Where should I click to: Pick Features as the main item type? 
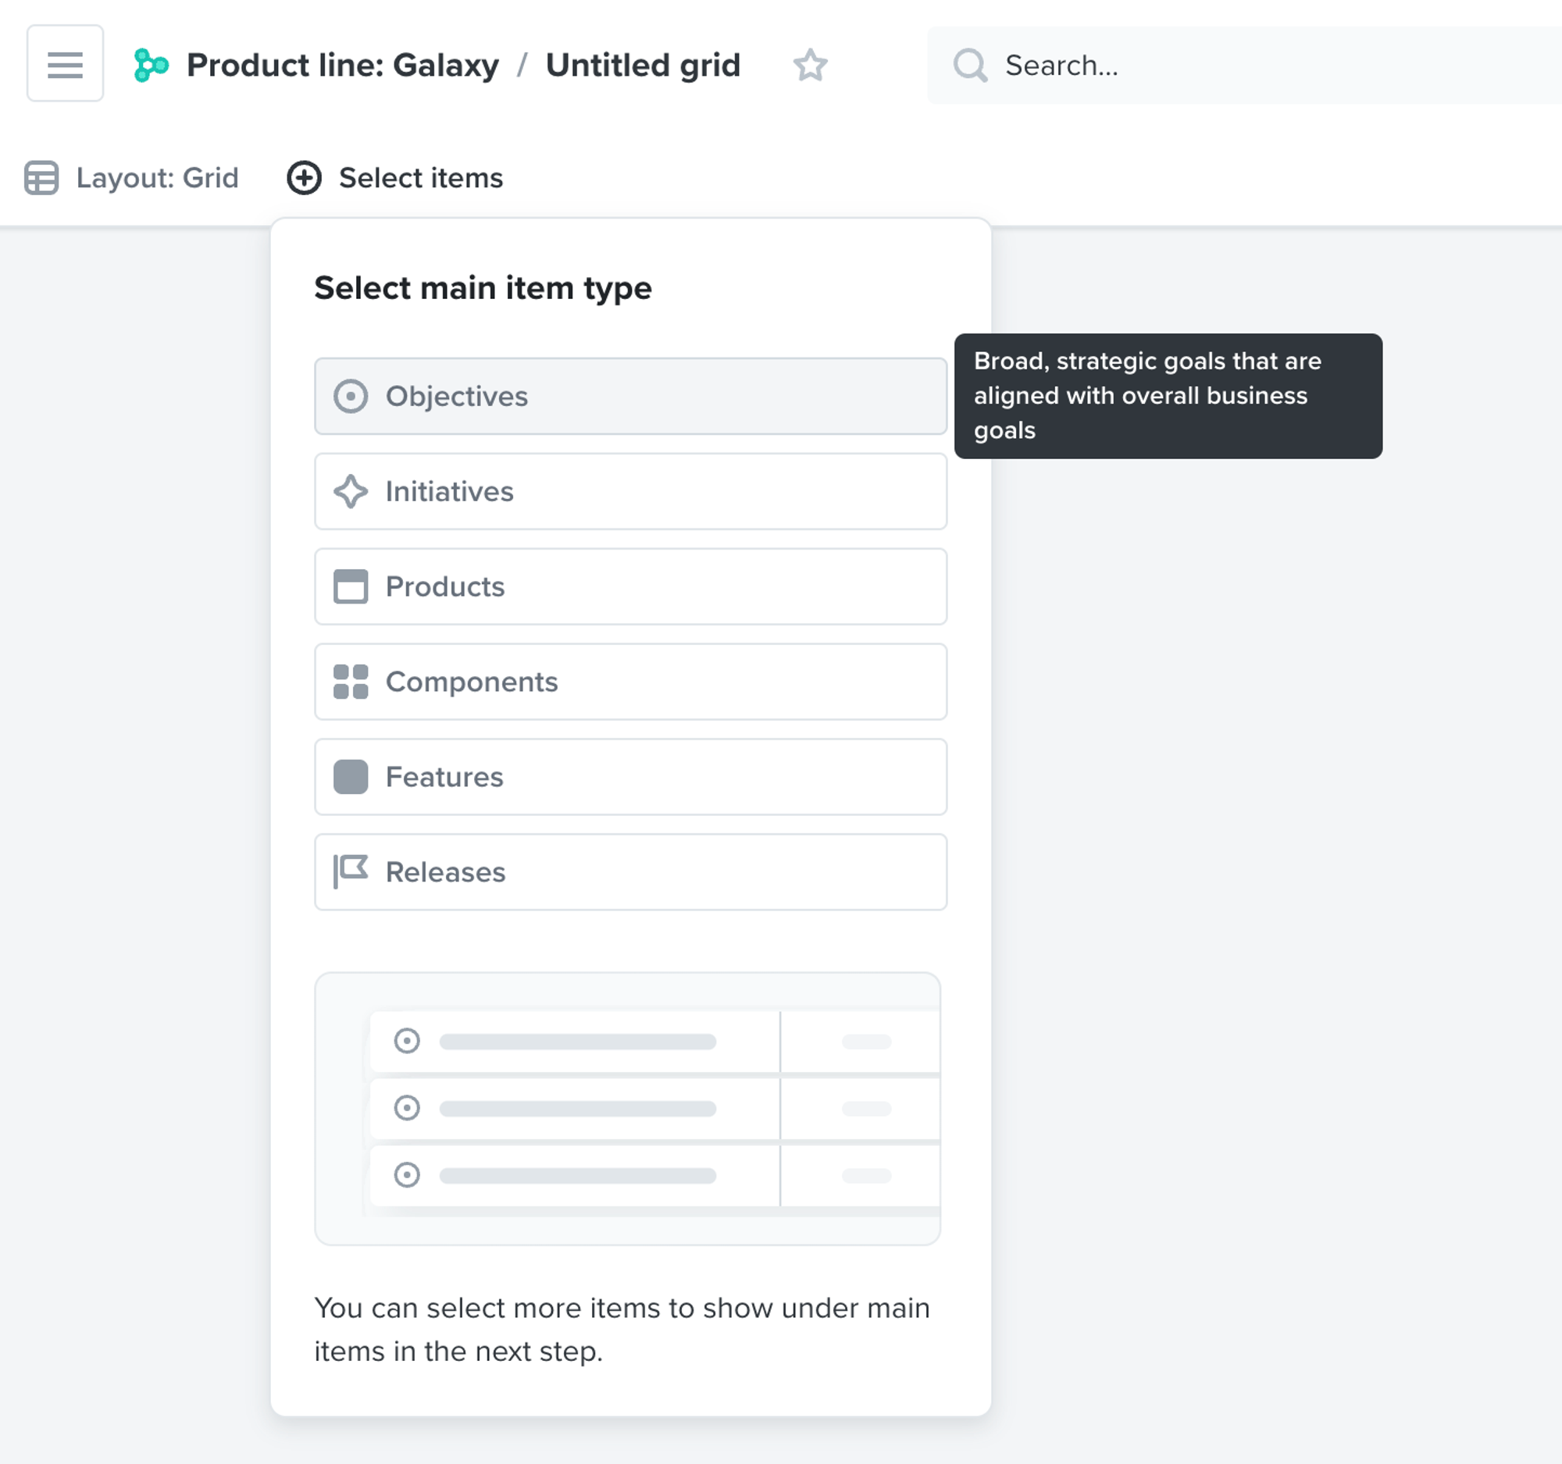tap(629, 777)
